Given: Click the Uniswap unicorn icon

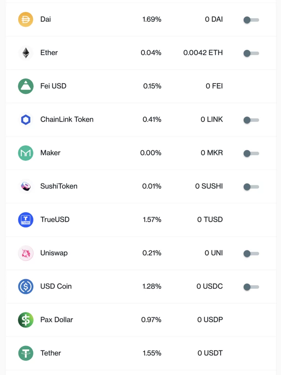Looking at the screenshot, I should click(x=26, y=253).
